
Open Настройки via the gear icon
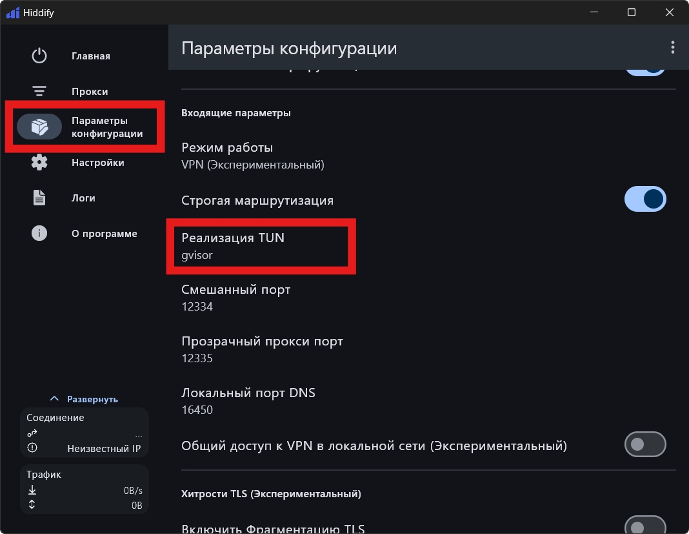pyautogui.click(x=39, y=163)
